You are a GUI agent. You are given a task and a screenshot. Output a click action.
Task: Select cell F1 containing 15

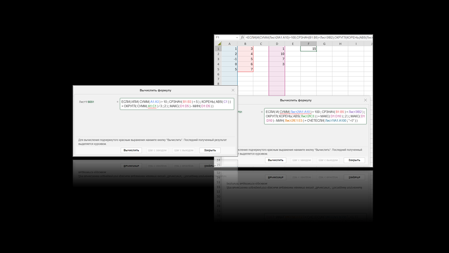tap(308, 49)
